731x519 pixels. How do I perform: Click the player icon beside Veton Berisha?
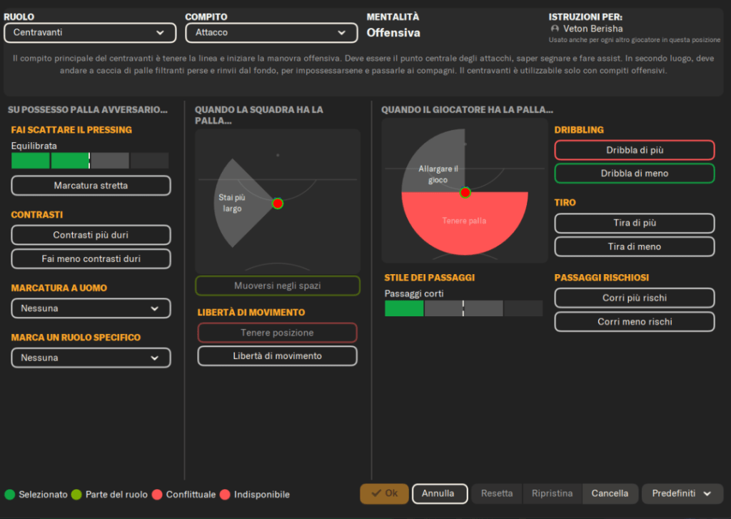point(555,29)
